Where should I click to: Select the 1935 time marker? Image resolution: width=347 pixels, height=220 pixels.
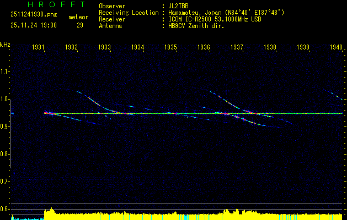pyautogui.click(x=170, y=48)
